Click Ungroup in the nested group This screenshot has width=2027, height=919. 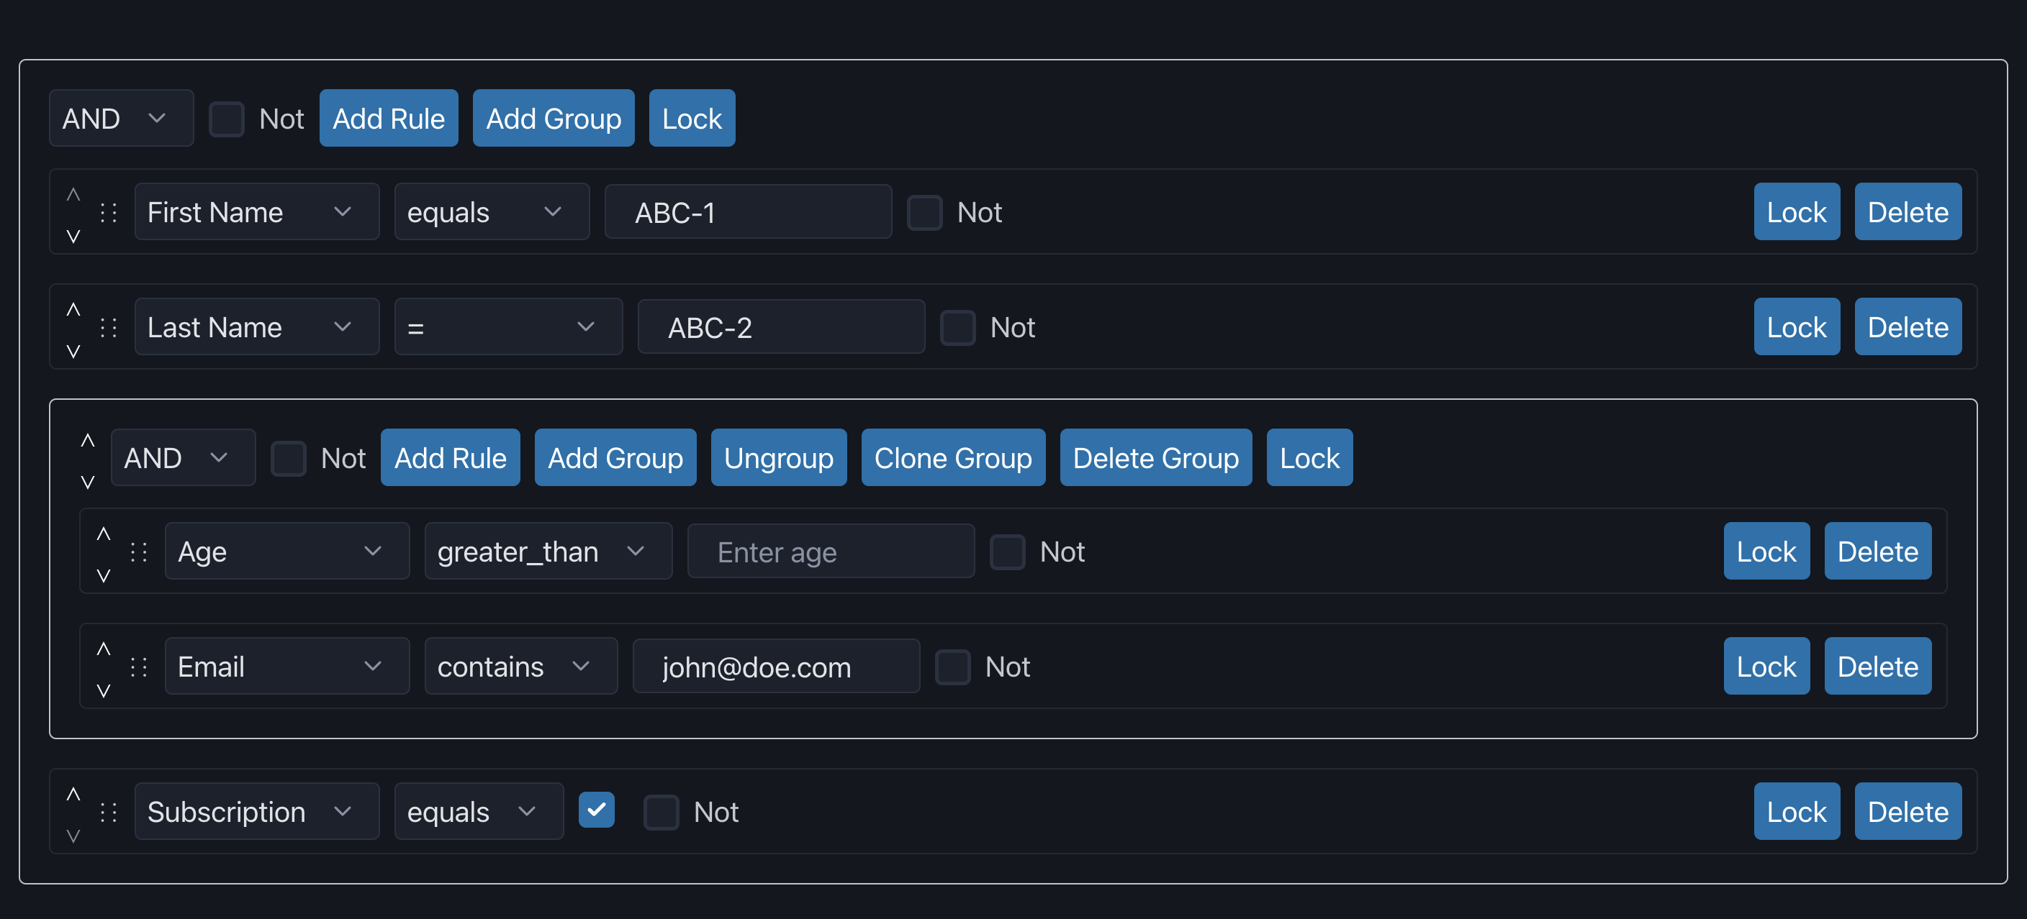click(778, 457)
